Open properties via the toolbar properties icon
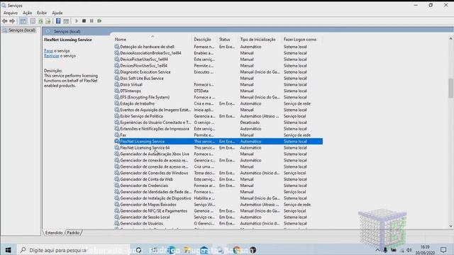This screenshot has width=454, height=255. pos(33,21)
